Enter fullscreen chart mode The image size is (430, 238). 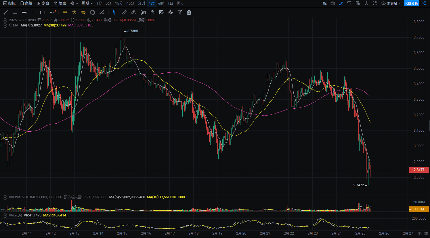(x=375, y=3)
